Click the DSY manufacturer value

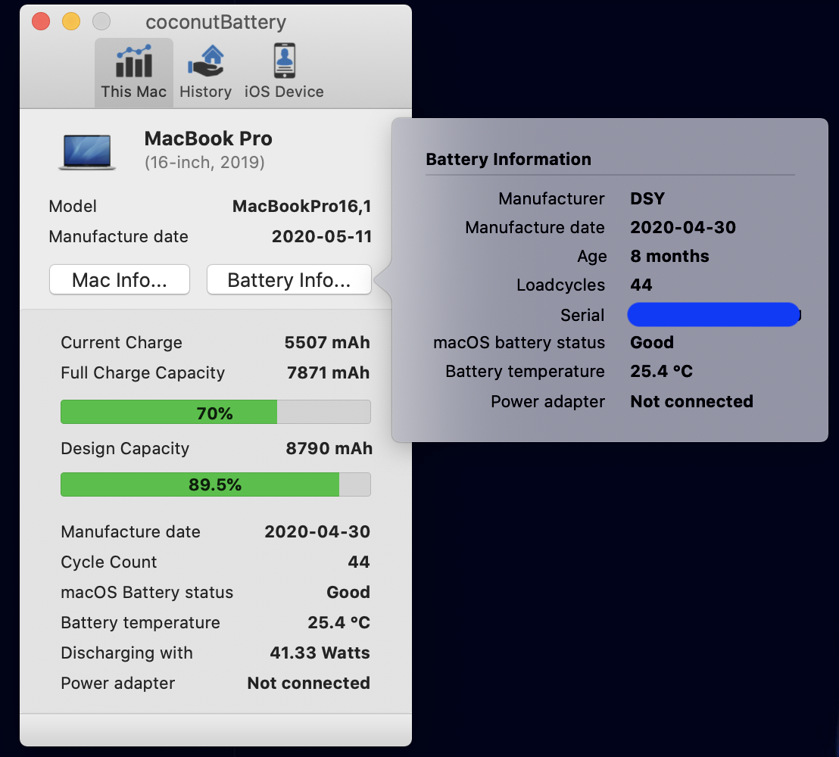point(647,198)
